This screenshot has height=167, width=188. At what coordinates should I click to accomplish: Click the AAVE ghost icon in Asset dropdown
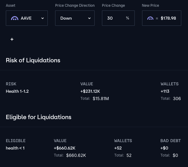point(14,18)
